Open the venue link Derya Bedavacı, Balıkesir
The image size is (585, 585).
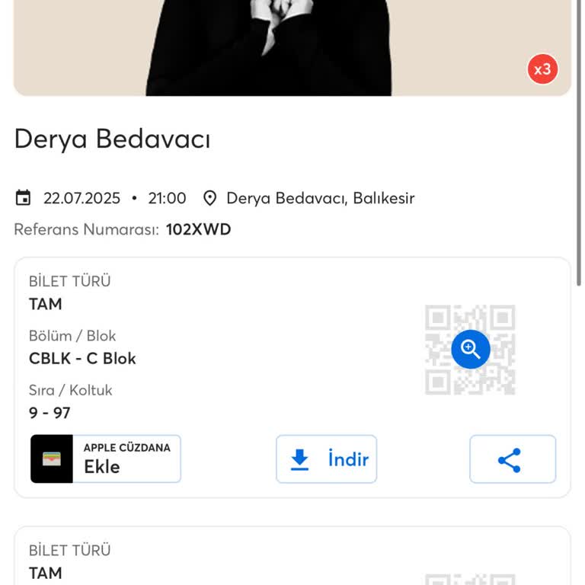320,199
